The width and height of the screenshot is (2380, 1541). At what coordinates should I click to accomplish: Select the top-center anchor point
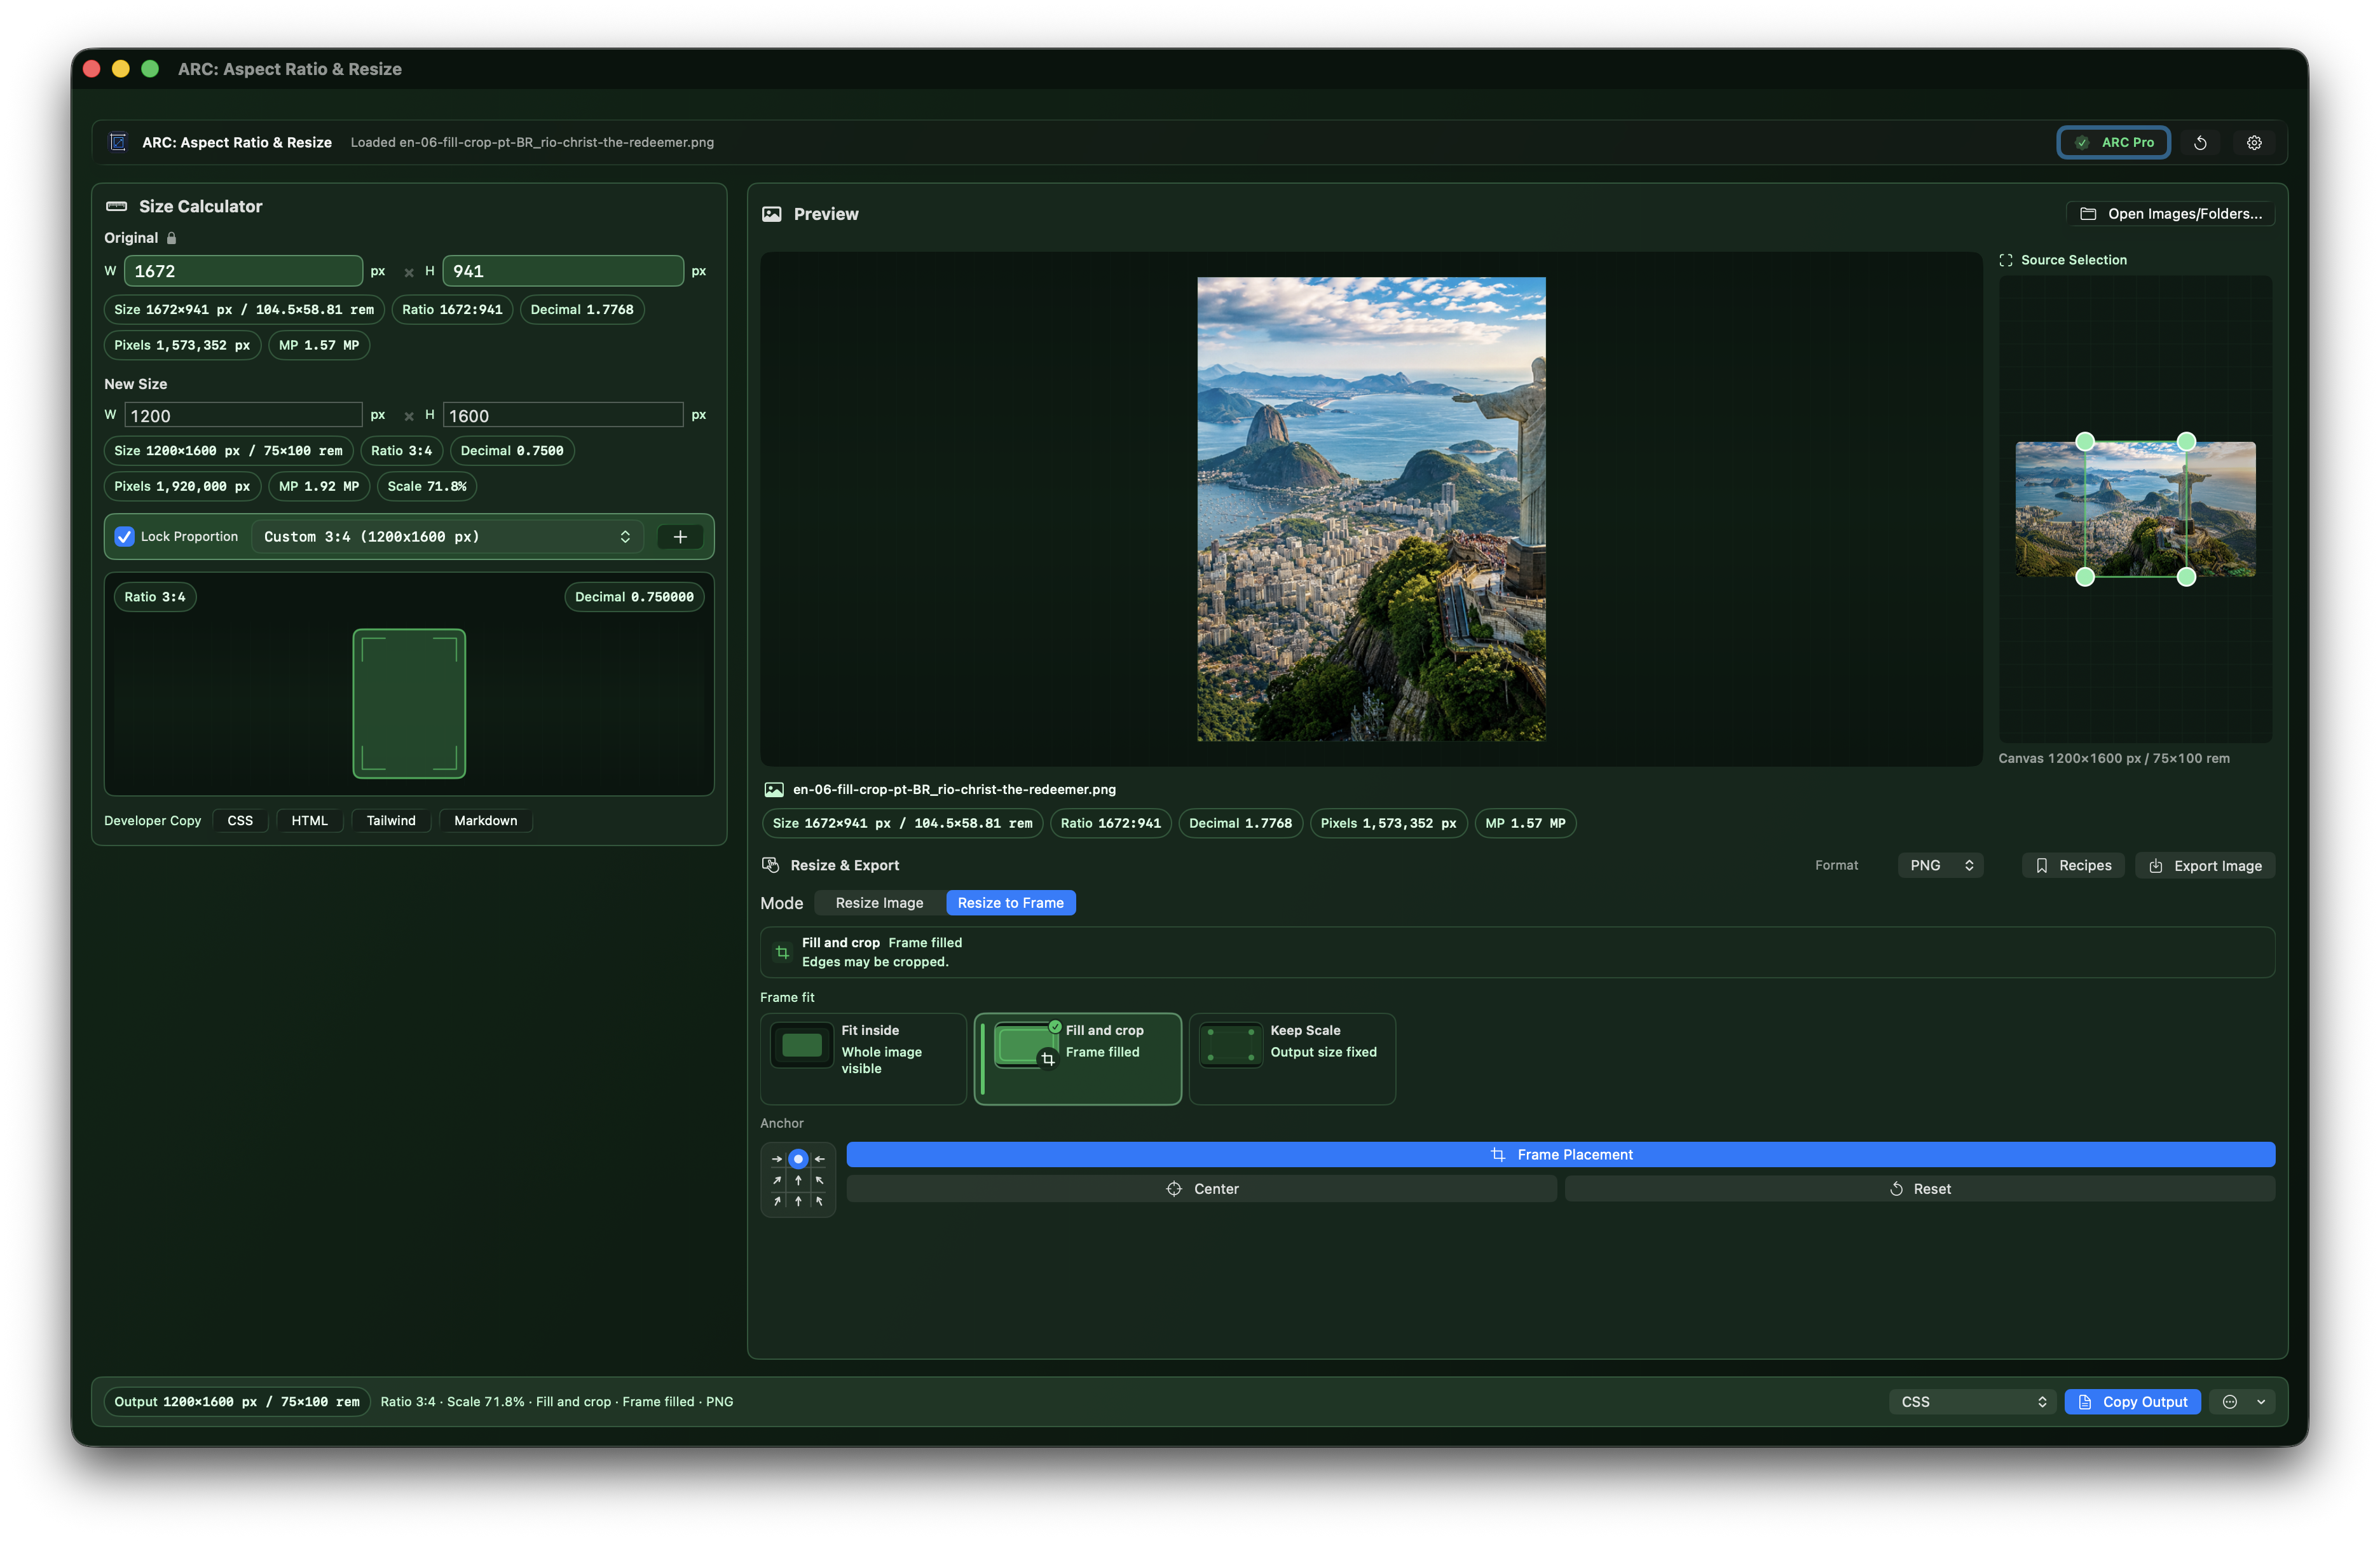click(798, 1159)
